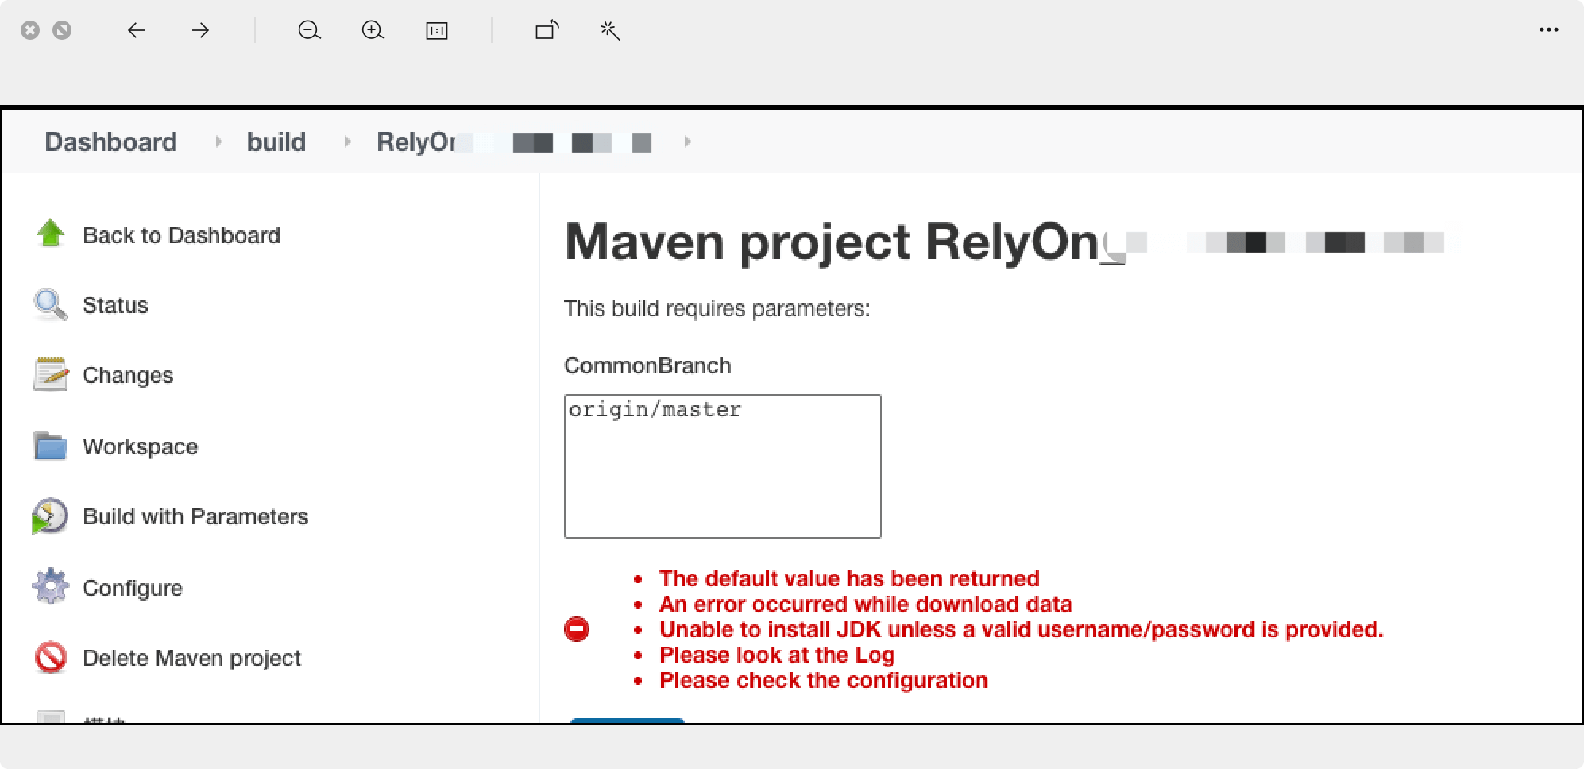Click the 'Maven project RelyOn' heading
The width and height of the screenshot is (1584, 769).
(x=831, y=242)
